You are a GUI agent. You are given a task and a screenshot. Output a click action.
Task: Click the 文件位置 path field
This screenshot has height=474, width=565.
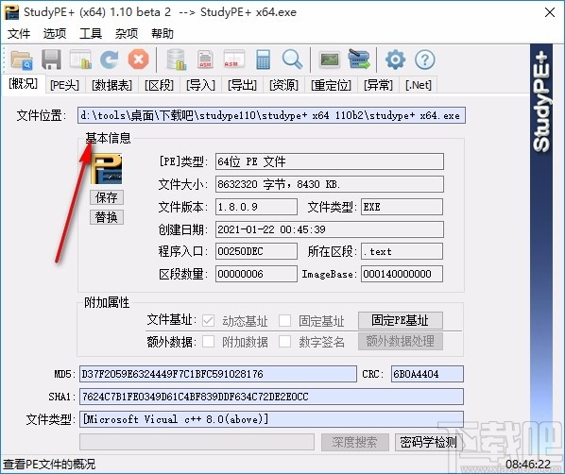[x=271, y=115]
